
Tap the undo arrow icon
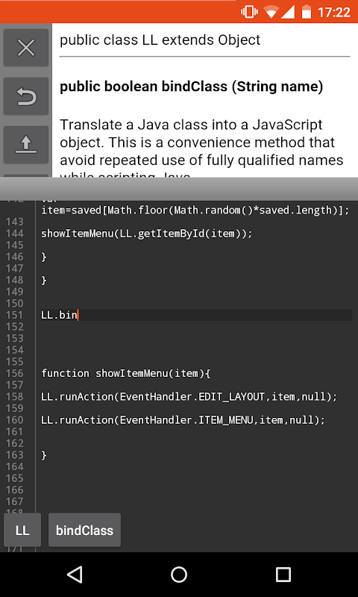pyautogui.click(x=26, y=96)
